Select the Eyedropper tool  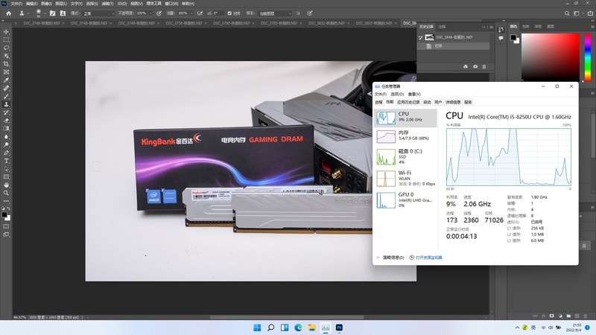pyautogui.click(x=7, y=80)
